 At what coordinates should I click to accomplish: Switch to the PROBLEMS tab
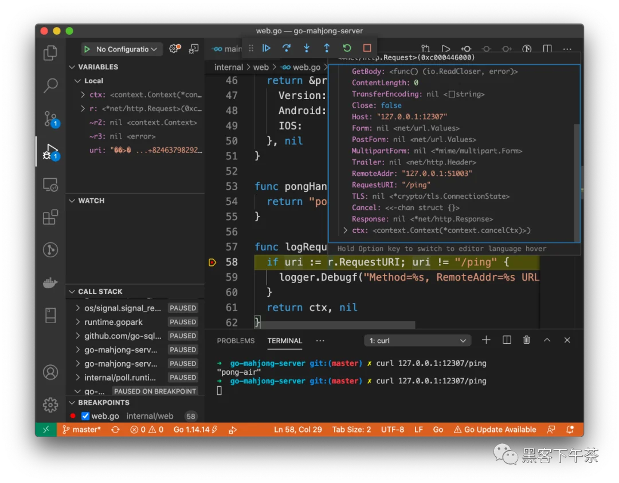(x=236, y=340)
